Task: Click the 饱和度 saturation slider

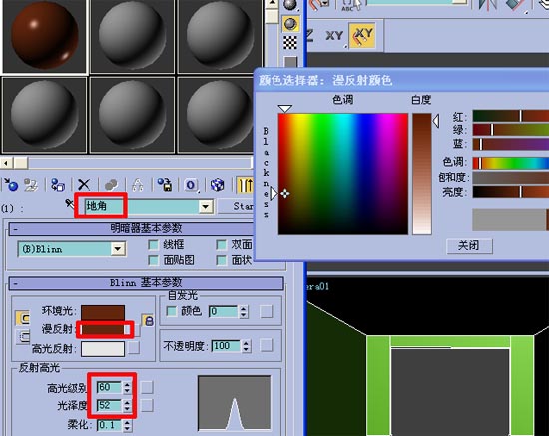Action: coord(511,177)
